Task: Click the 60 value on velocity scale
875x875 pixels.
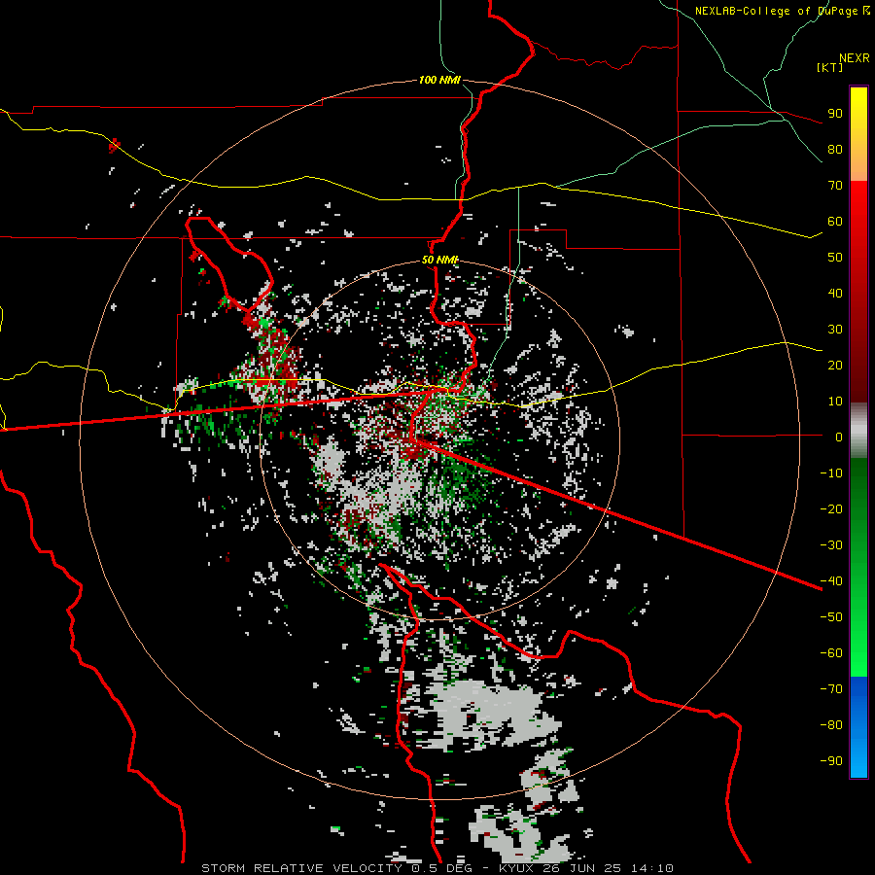Action: pyautogui.click(x=835, y=221)
